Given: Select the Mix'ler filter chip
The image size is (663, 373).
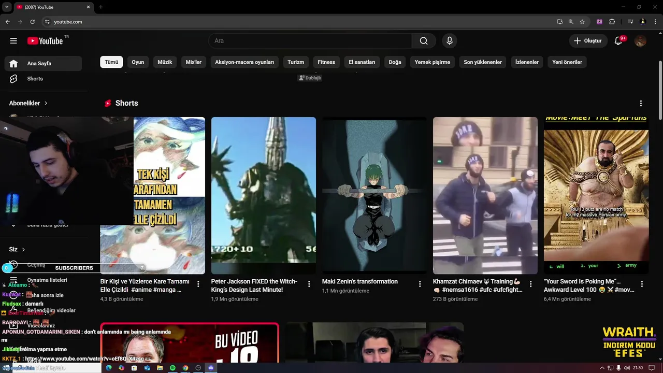Looking at the screenshot, I should 194,62.
